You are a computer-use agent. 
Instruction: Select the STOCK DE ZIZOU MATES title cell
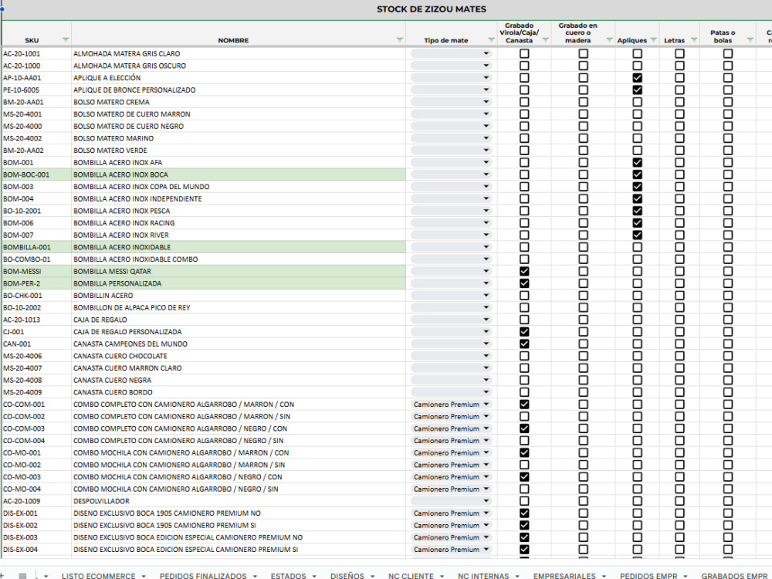432,9
